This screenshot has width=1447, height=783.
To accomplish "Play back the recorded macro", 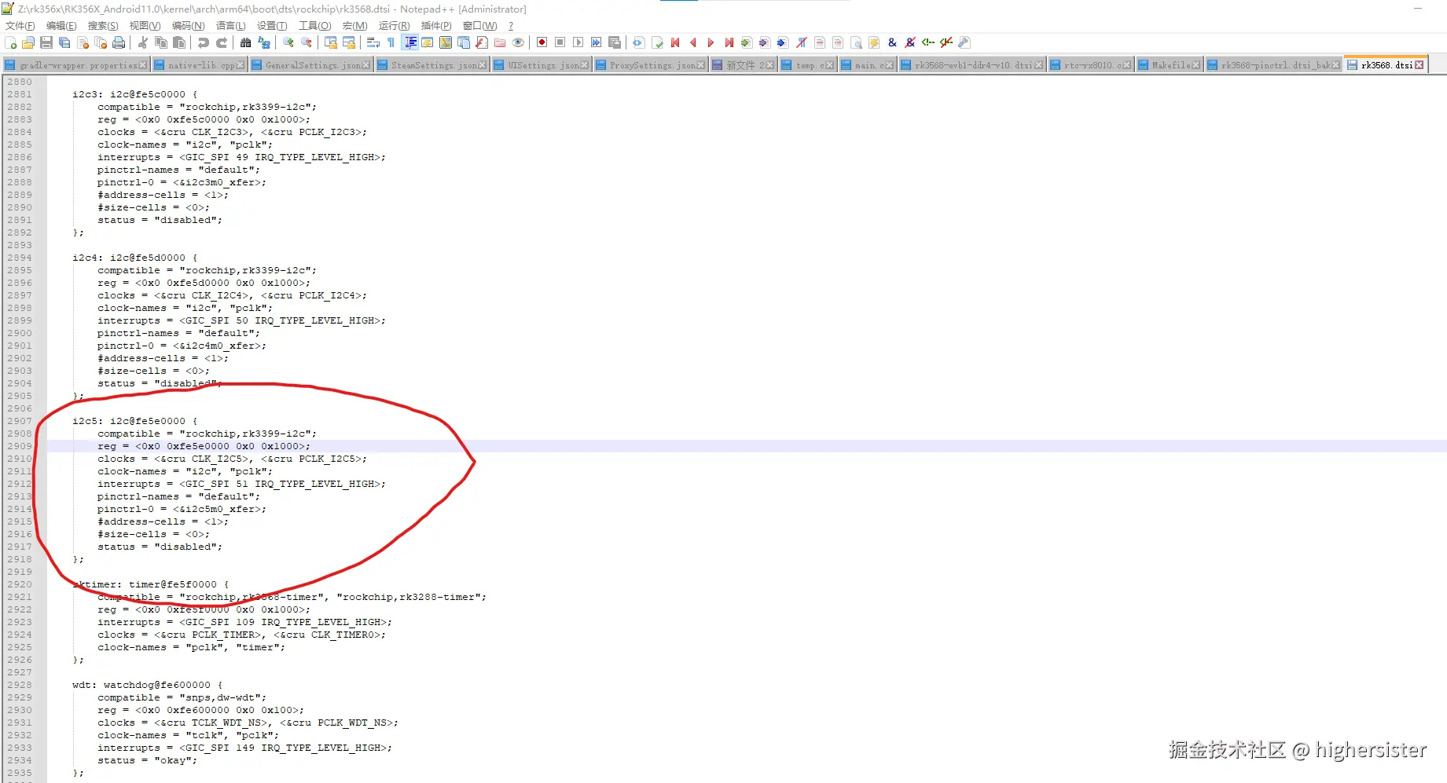I will tap(578, 42).
